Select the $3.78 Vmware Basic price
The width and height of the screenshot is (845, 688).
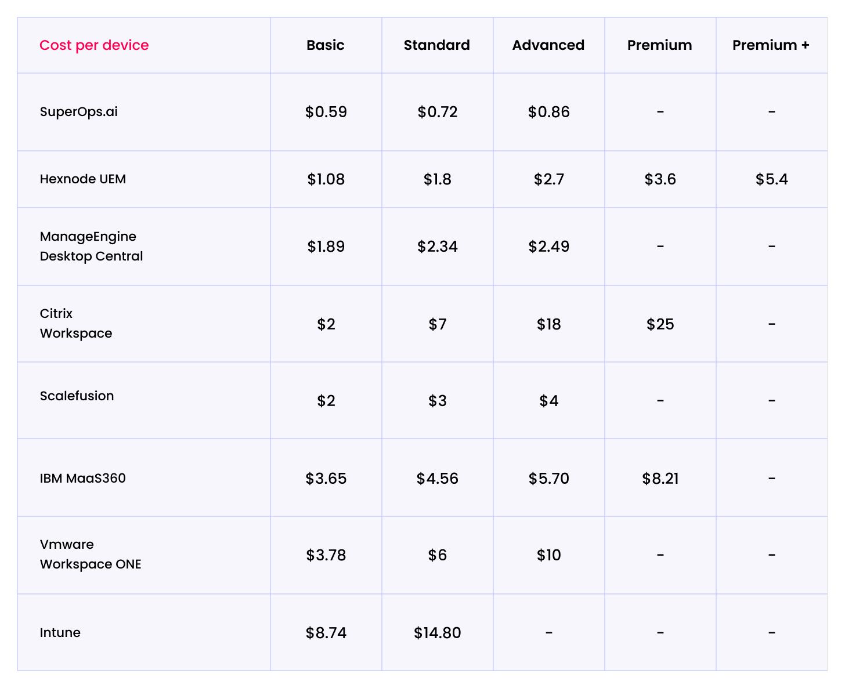coord(326,555)
